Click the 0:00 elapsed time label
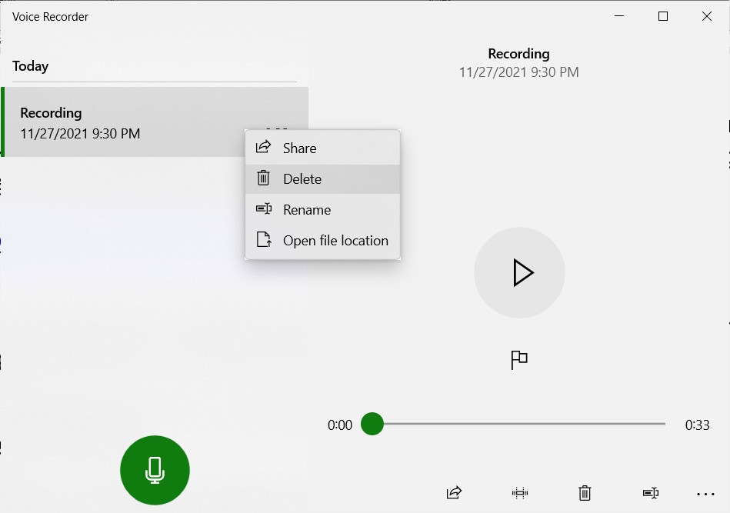Image resolution: width=730 pixels, height=513 pixels. pyautogui.click(x=340, y=425)
